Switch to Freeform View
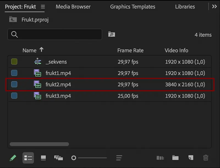Image resolution: width=220 pixels, height=168 pixels. pos(59,158)
